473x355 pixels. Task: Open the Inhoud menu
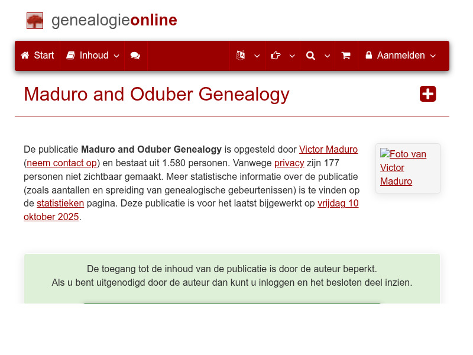[93, 56]
